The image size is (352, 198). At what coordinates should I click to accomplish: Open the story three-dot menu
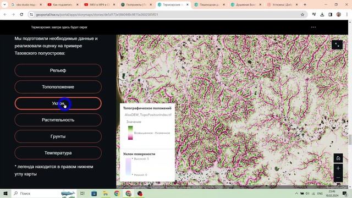tap(313, 27)
